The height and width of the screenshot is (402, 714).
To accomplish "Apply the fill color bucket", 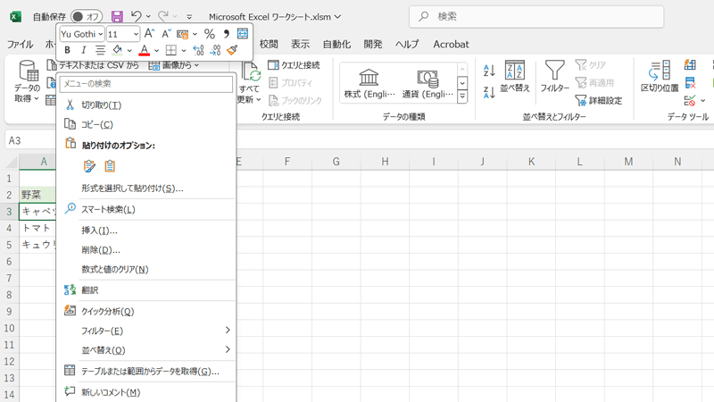I will [x=118, y=50].
